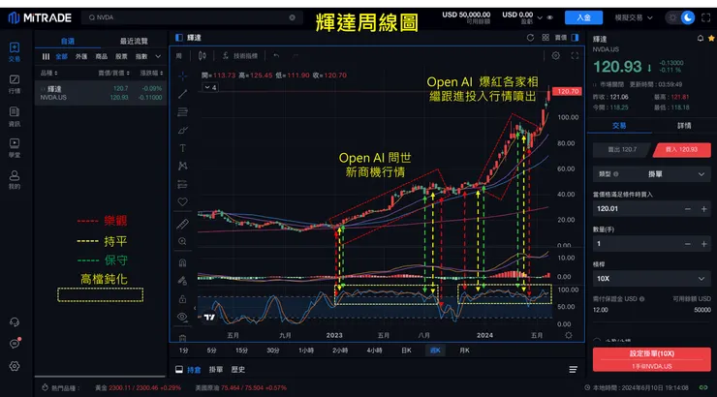Select the Fibonacci retracement lines tool
Viewport: 717px width, 397px height.
tap(182, 112)
